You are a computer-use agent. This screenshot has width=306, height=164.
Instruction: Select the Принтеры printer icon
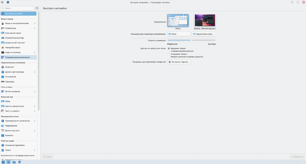(3, 82)
